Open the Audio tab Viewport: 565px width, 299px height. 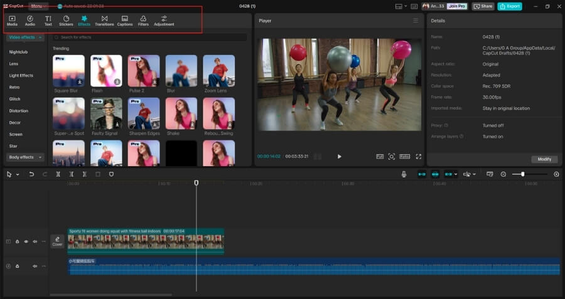point(30,21)
